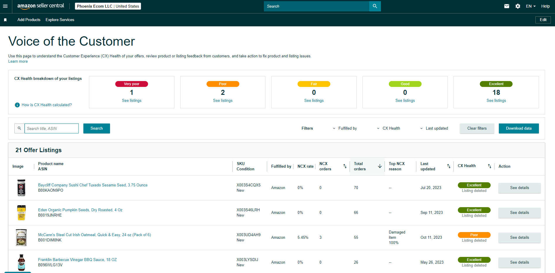The width and height of the screenshot is (555, 273).
Task: Open How is CX Health calculated link
Action: click(47, 105)
